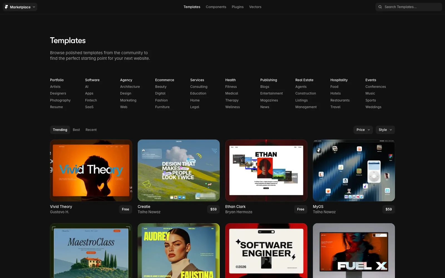Focus the Search Templates field
445x278 pixels.
[x=409, y=7]
